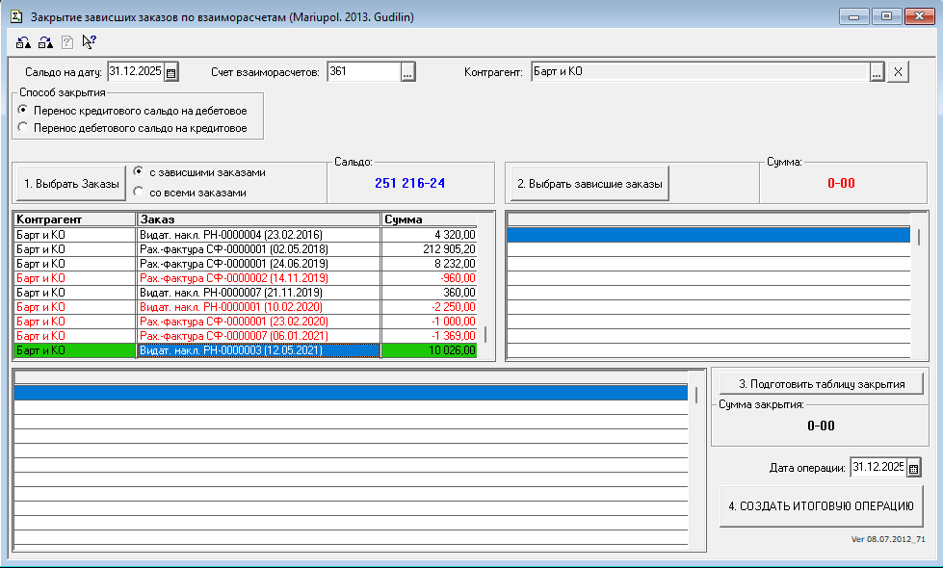943x568 pixels.
Task: Open calendar next to Дата операции
Action: [x=914, y=468]
